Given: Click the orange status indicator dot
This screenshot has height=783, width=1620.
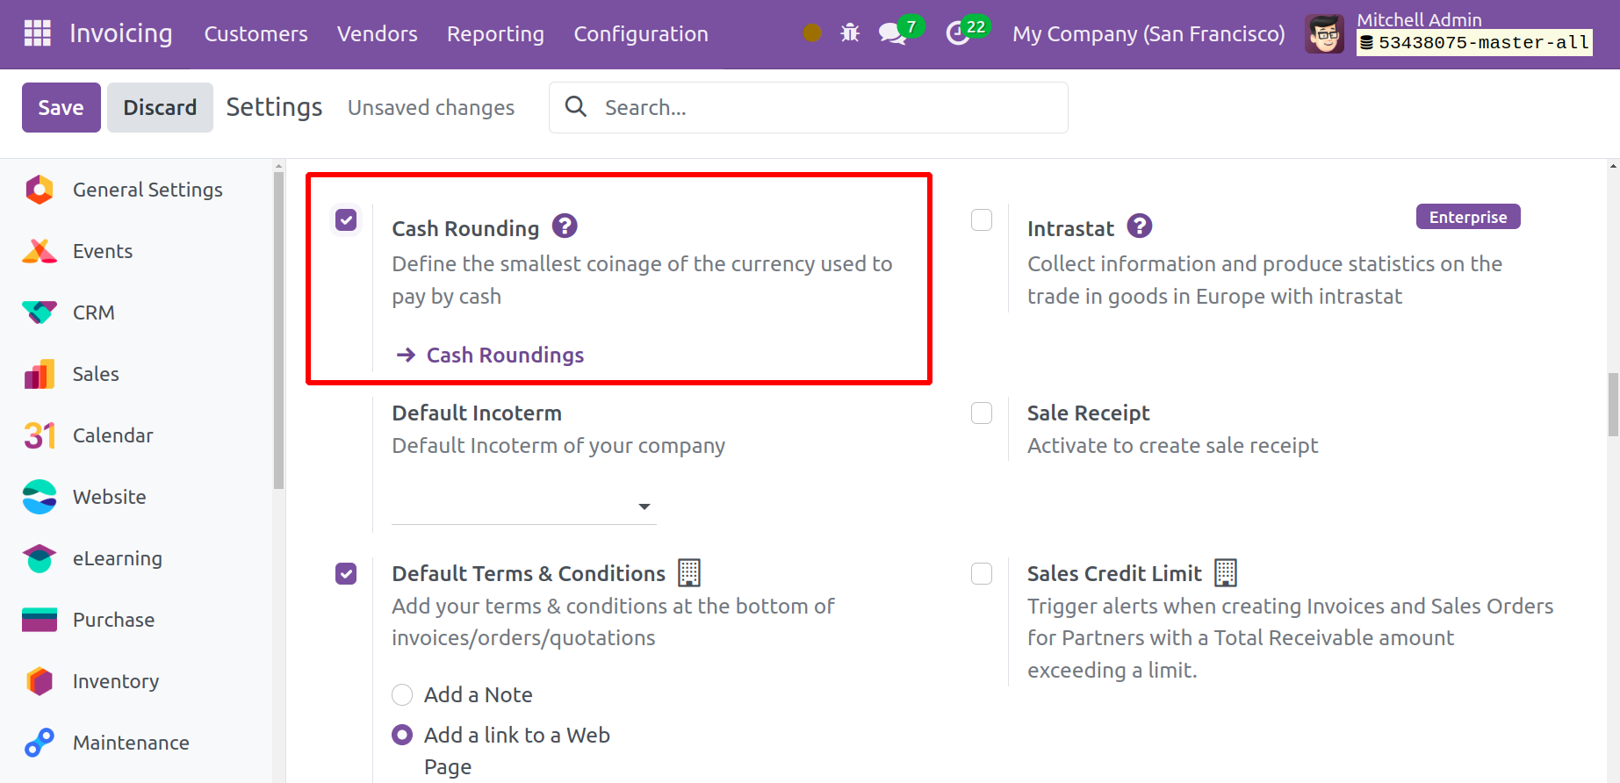Looking at the screenshot, I should click(812, 32).
